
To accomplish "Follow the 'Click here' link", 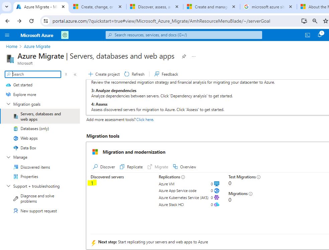I will click(145, 120).
